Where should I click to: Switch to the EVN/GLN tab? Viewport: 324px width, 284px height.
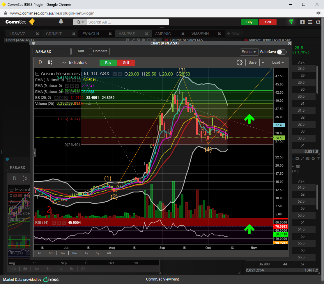(91, 34)
